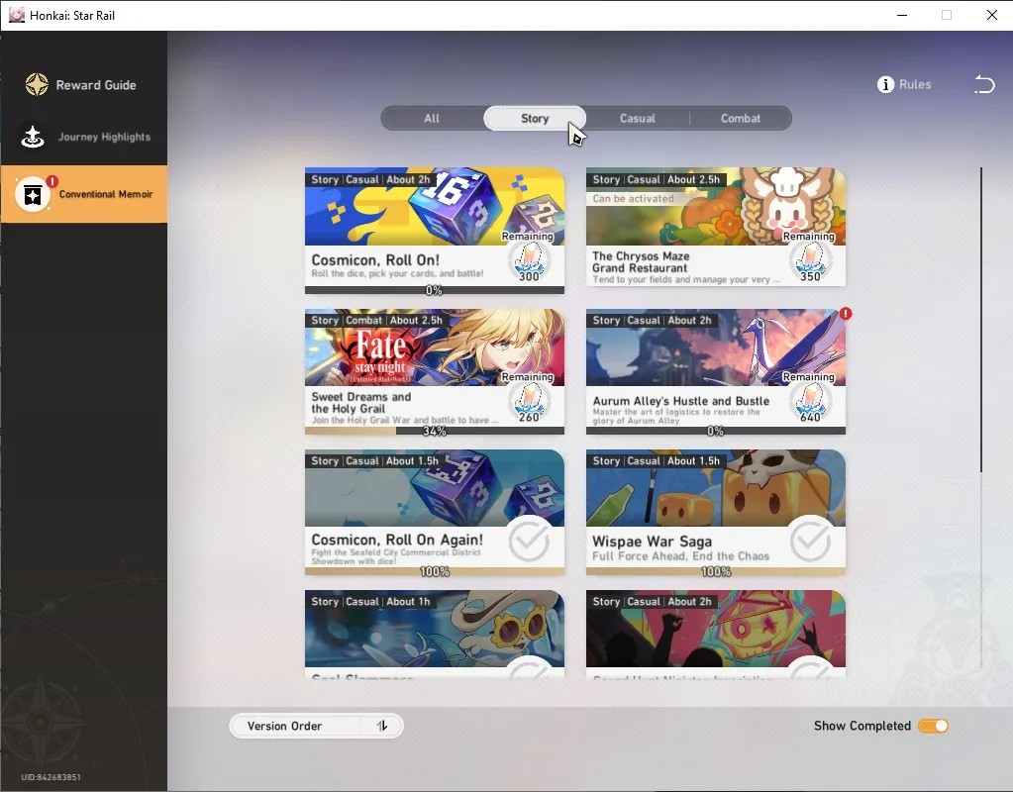This screenshot has height=792, width=1013.
Task: Open Wispae War Saga title
Action: point(652,542)
